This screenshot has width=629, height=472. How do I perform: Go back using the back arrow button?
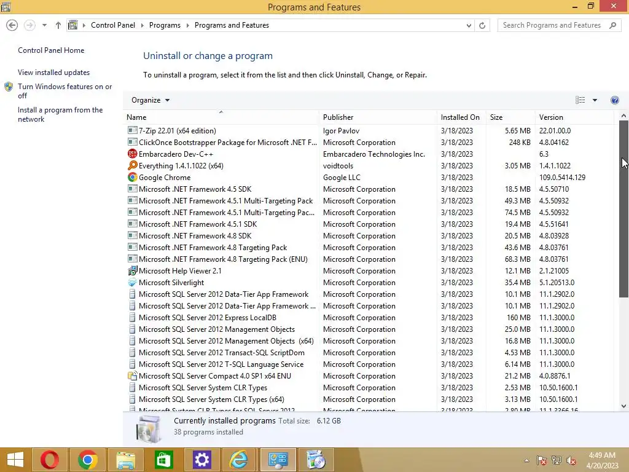pos(12,25)
